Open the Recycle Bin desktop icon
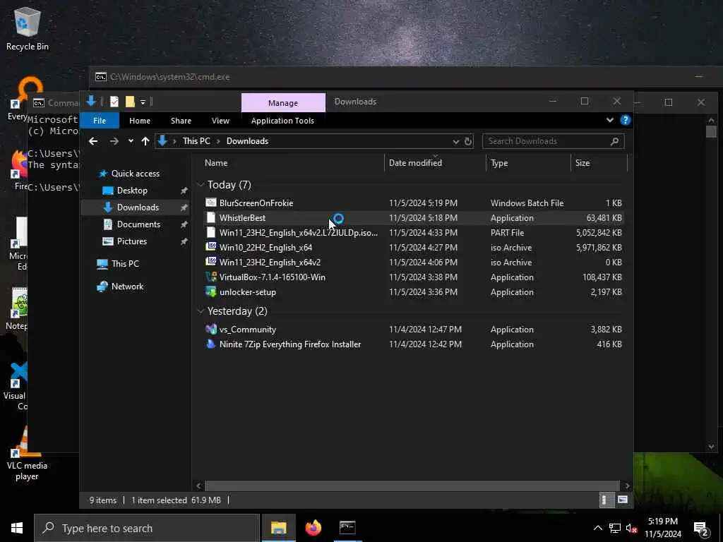The width and height of the screenshot is (723, 542). (28, 28)
